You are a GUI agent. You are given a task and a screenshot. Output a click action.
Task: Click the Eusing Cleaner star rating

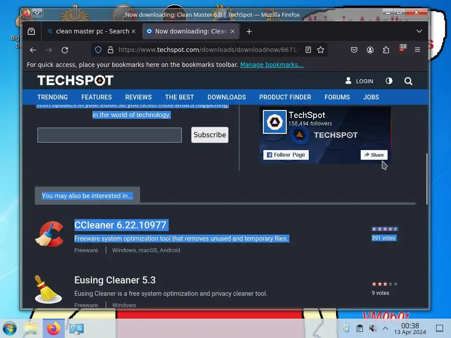point(384,284)
